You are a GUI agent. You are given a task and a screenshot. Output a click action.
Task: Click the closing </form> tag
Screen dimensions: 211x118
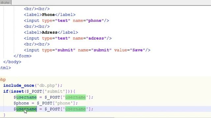click(x=23, y=56)
